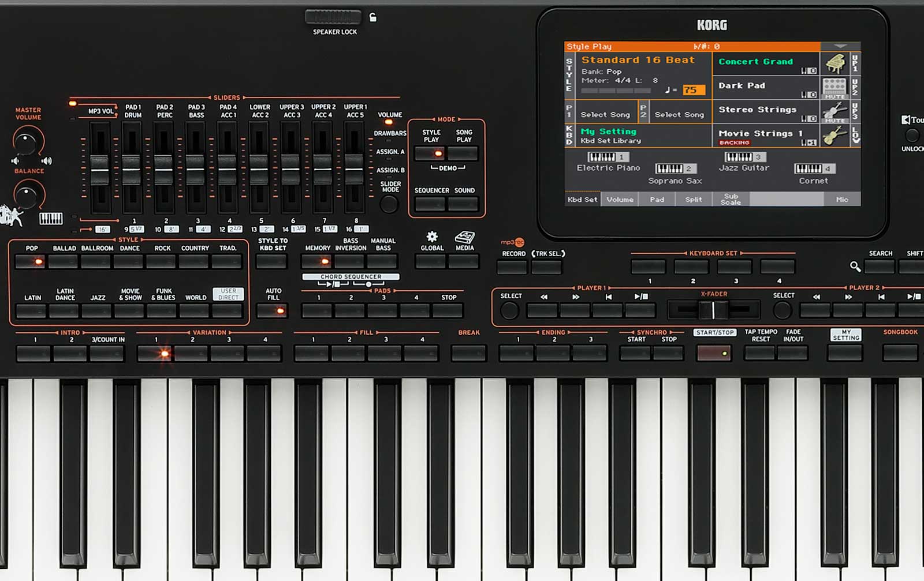
Task: Tap the Concert Grand octave transpose icon
Action: pyautogui.click(x=808, y=70)
